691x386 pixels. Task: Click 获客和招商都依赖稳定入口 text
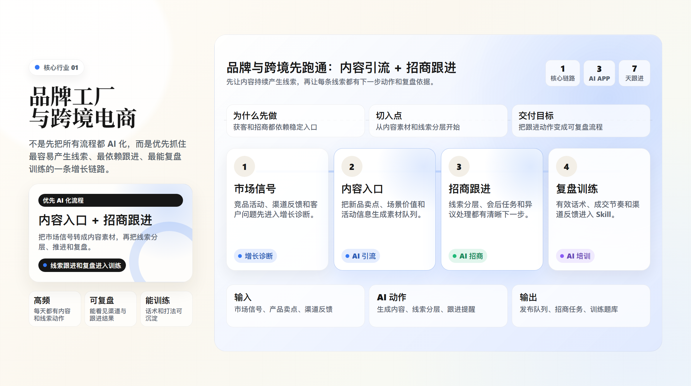275,127
